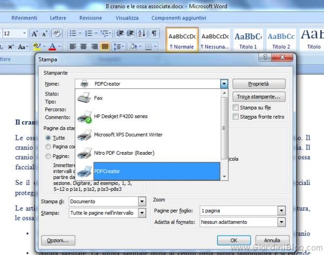Click the Proprietà button
Viewport: 324px width, 255px height.
[258, 84]
